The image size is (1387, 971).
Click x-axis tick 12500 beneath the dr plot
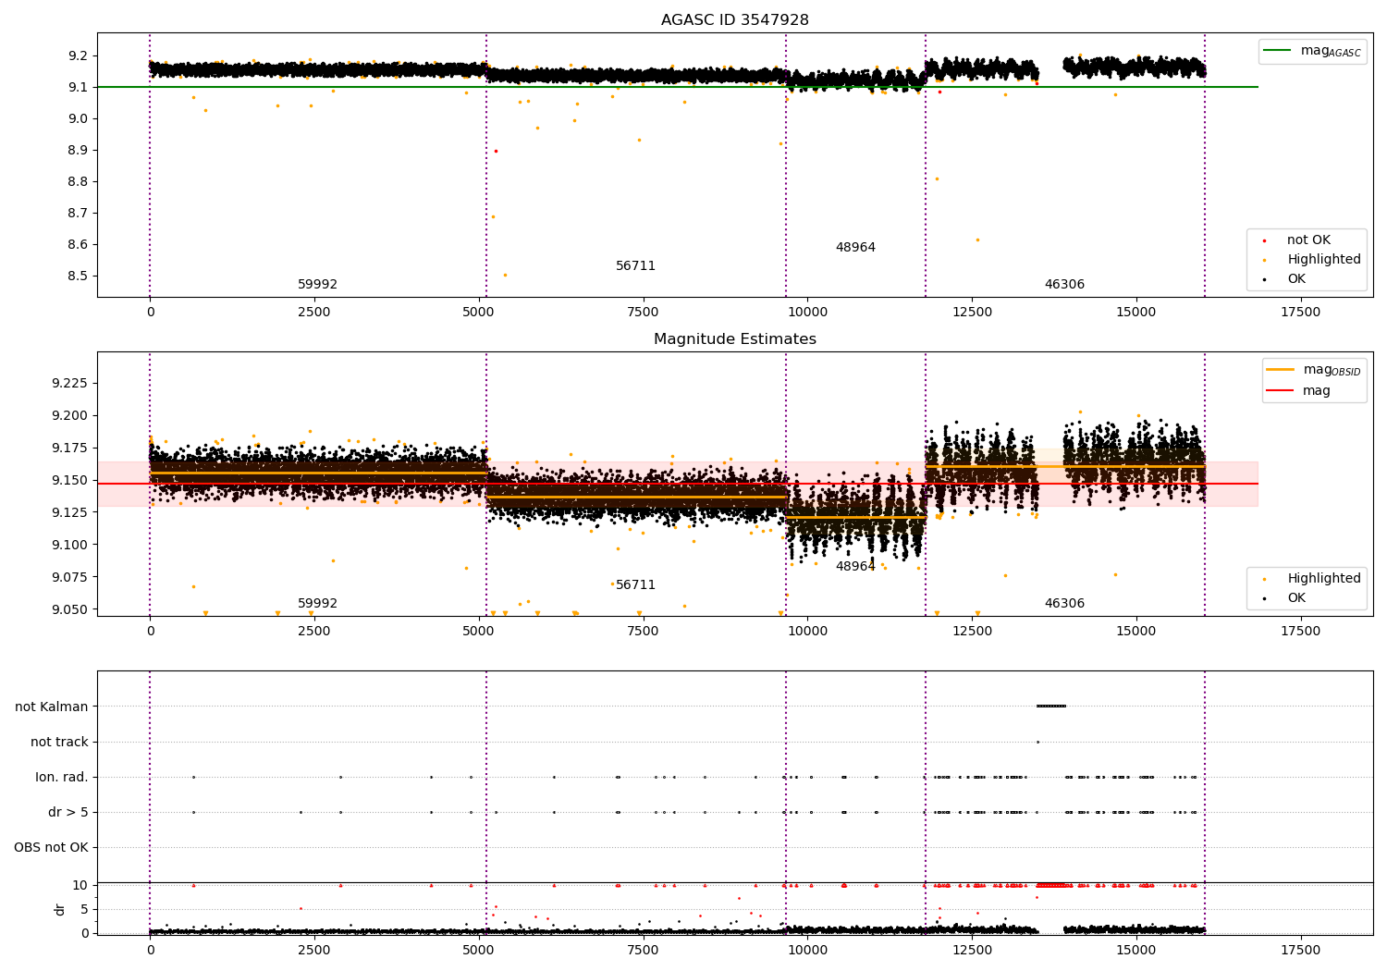(x=972, y=951)
